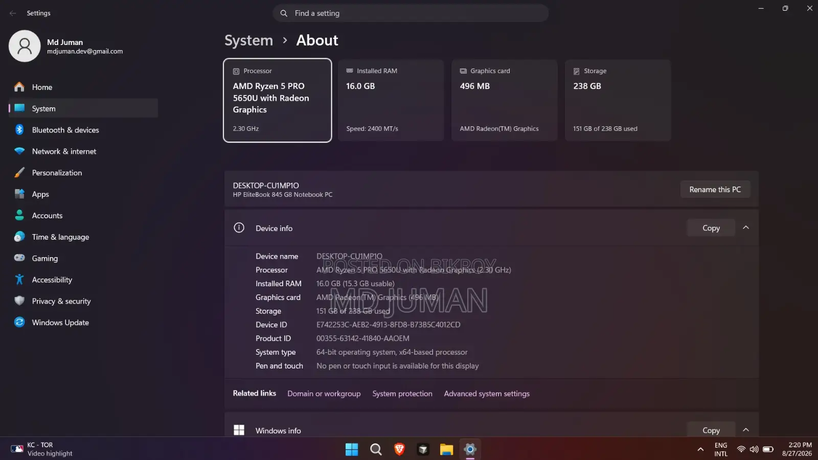
Task: Click the Network Wi-Fi icon in sidebar
Action: click(19, 151)
